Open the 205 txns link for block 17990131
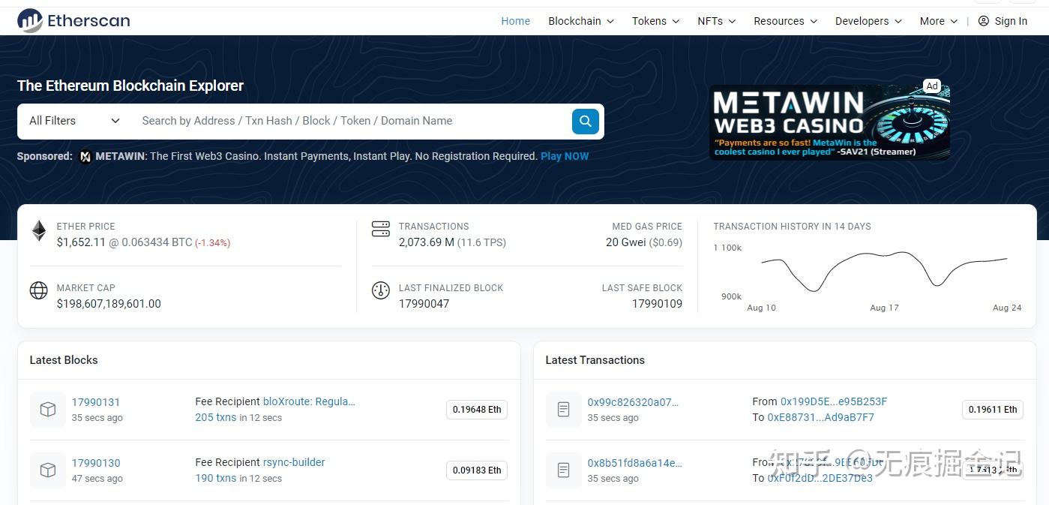 coord(216,417)
